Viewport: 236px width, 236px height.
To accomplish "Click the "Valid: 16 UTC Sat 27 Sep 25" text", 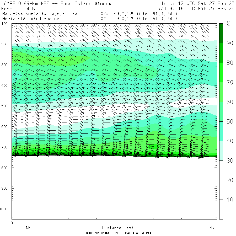I will coord(196,9).
